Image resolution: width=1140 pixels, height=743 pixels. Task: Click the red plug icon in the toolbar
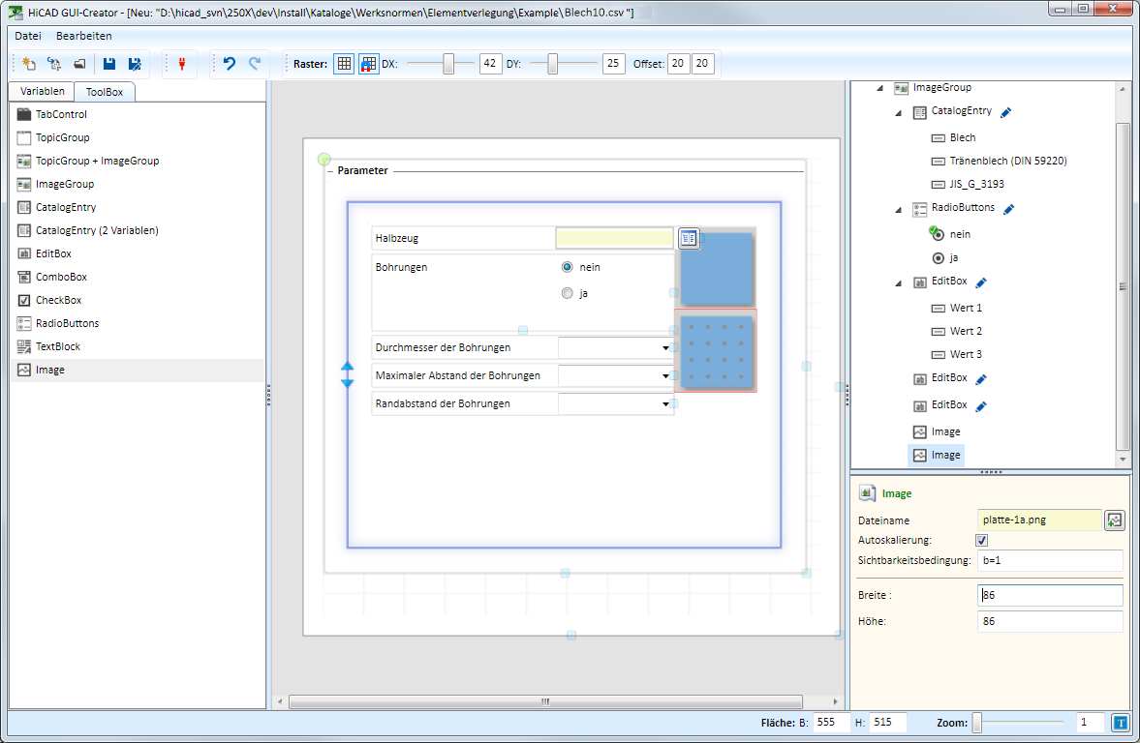180,64
